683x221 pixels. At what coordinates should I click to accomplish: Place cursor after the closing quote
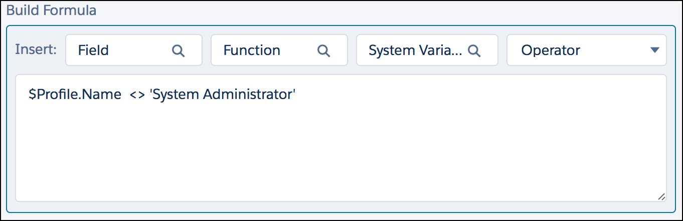point(298,94)
